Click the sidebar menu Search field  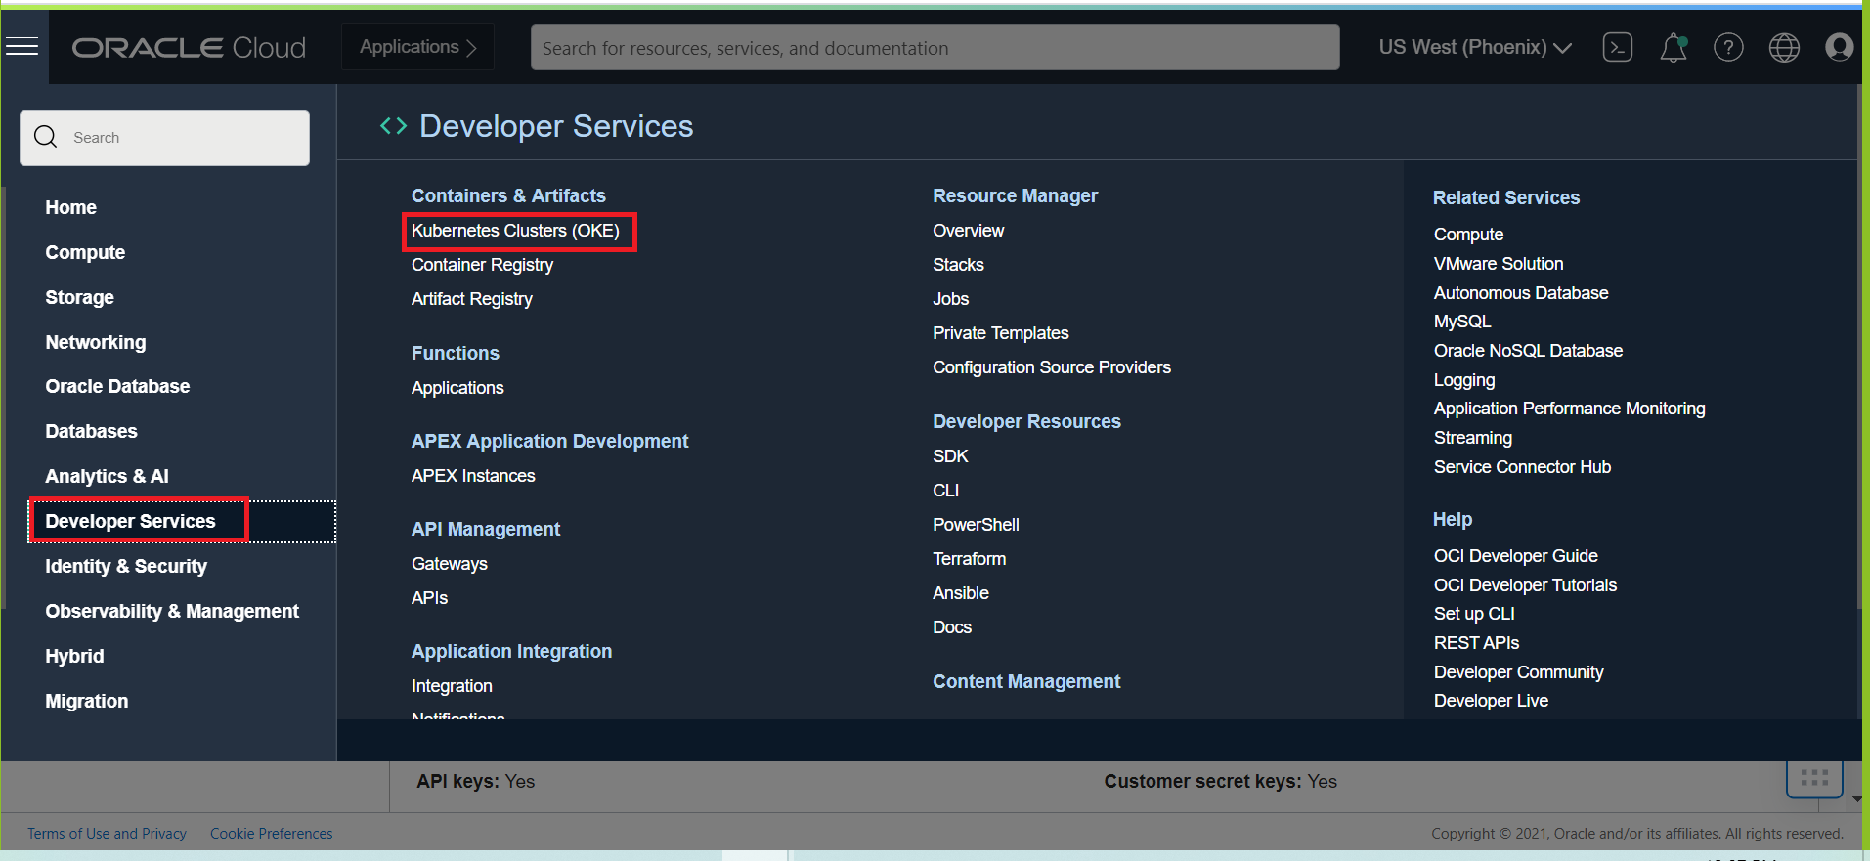(164, 138)
